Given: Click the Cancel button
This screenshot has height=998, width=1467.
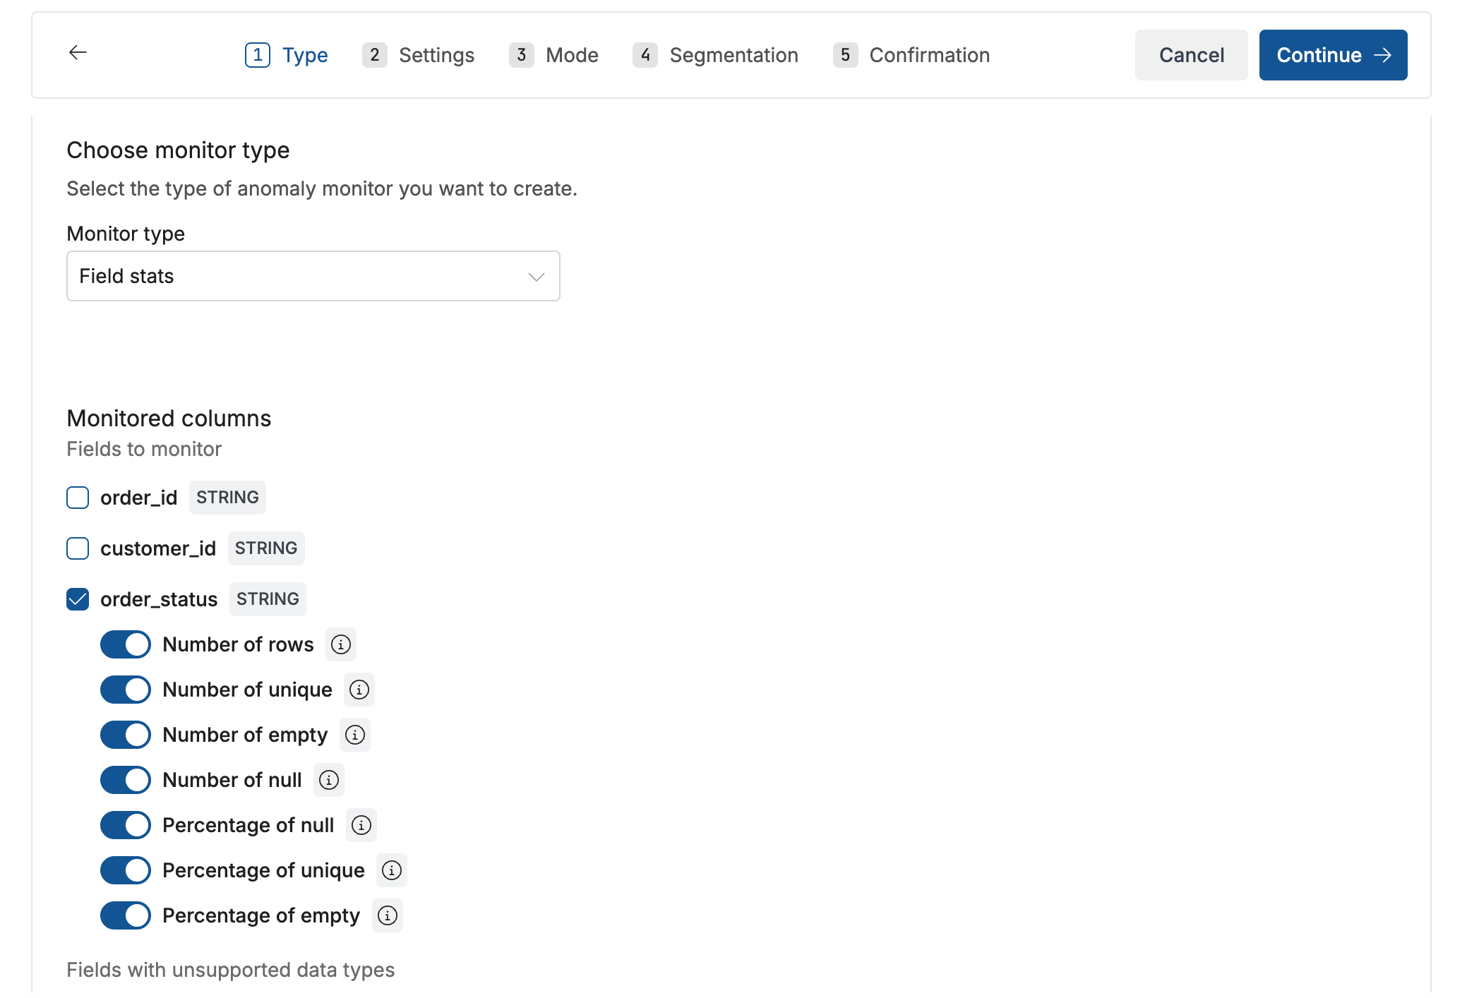Looking at the screenshot, I should [1192, 55].
